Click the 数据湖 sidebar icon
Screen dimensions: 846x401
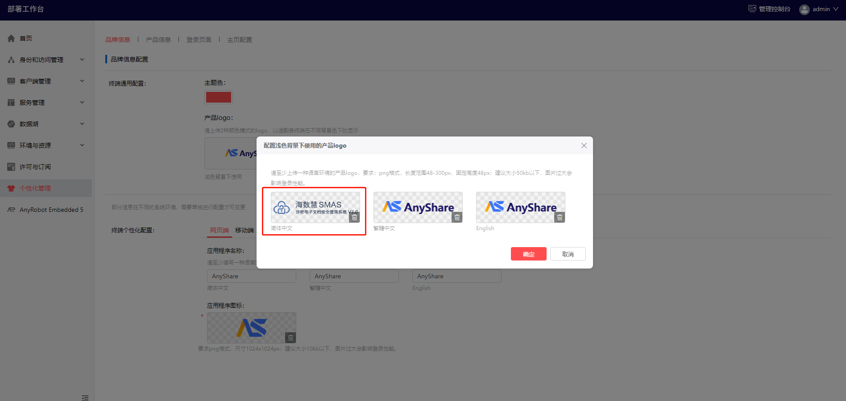[x=11, y=124]
